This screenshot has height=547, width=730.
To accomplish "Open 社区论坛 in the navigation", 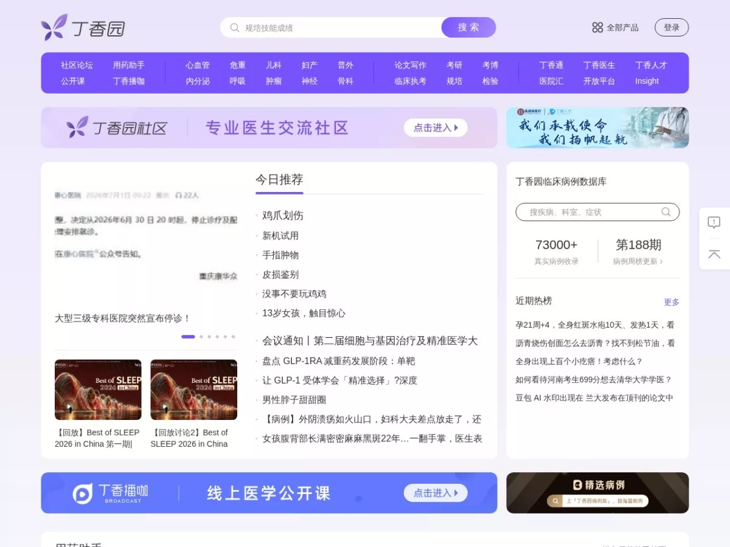I will click(77, 65).
